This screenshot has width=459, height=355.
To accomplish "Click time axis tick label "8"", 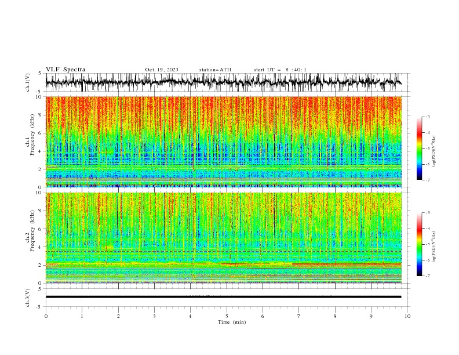I will [x=335, y=316].
